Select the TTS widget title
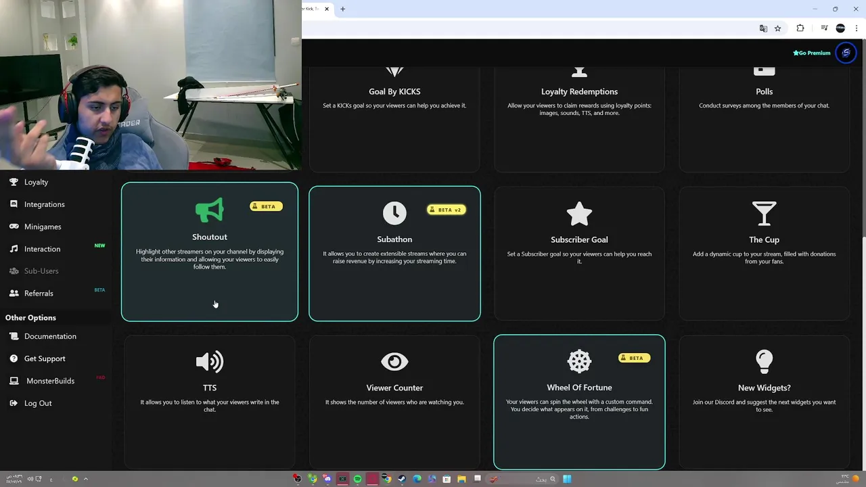The height and width of the screenshot is (487, 866). 210,388
